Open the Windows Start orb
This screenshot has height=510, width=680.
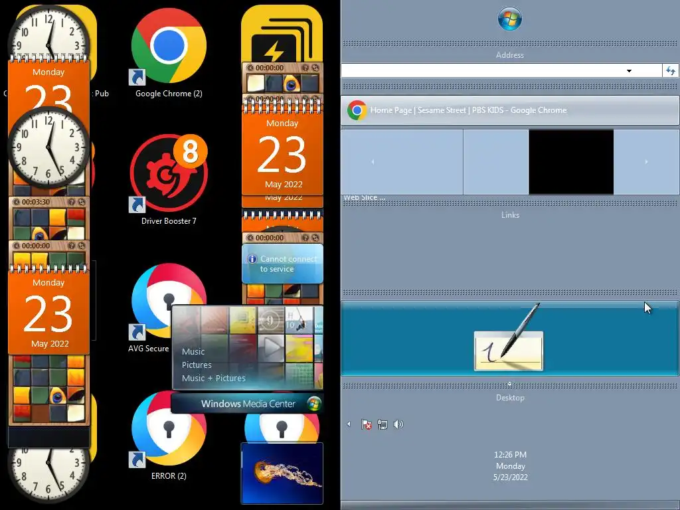click(x=509, y=19)
